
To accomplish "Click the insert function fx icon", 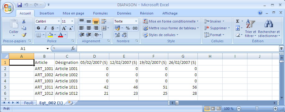I will [x=73, y=48].
